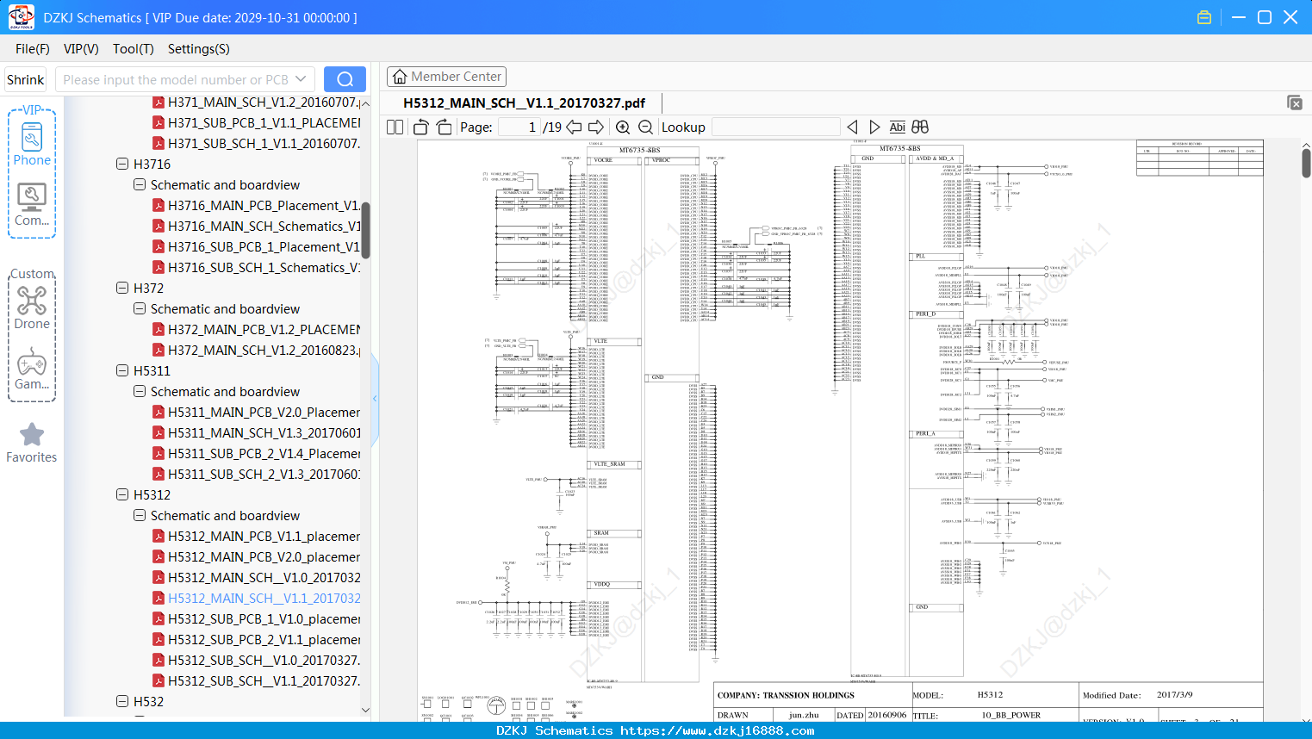Click the binoculars search icon

click(920, 127)
